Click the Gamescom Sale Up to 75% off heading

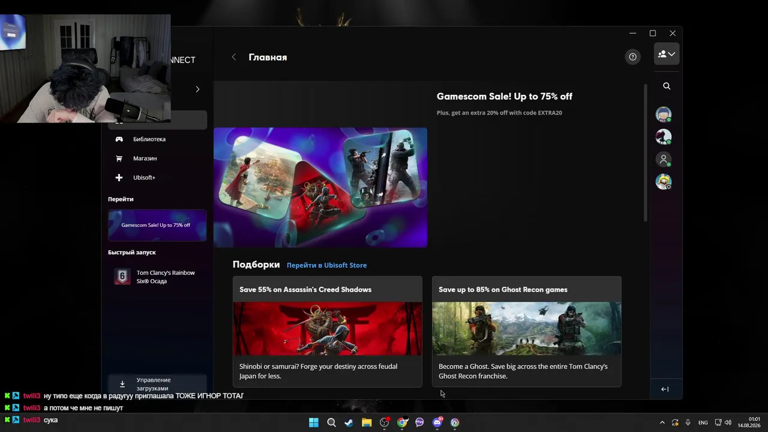point(505,97)
